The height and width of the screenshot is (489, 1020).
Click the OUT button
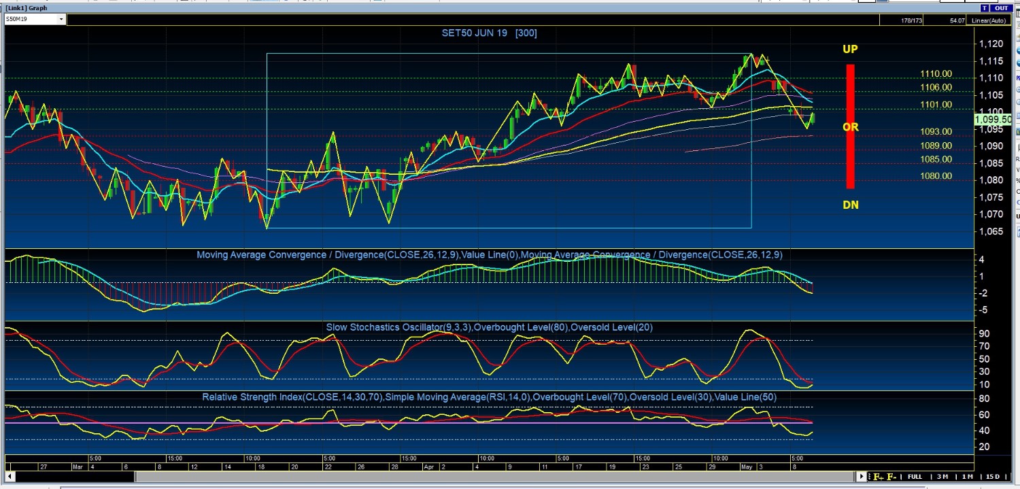tap(1002, 7)
